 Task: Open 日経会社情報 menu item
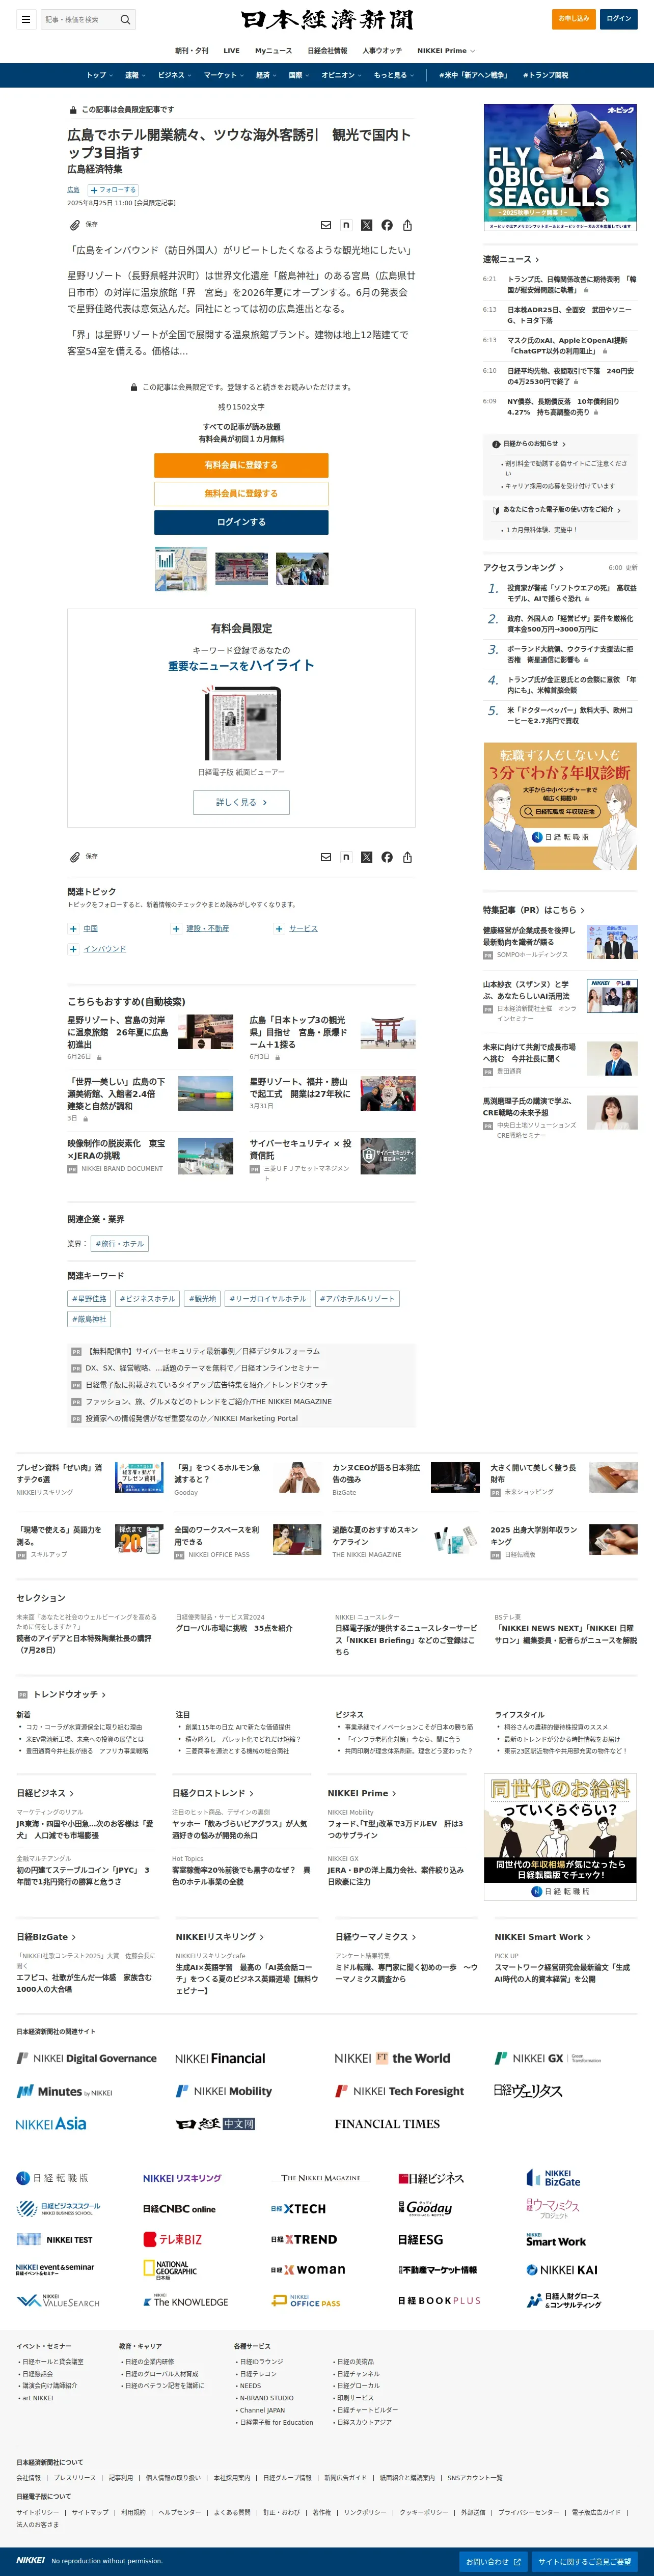pyautogui.click(x=327, y=51)
